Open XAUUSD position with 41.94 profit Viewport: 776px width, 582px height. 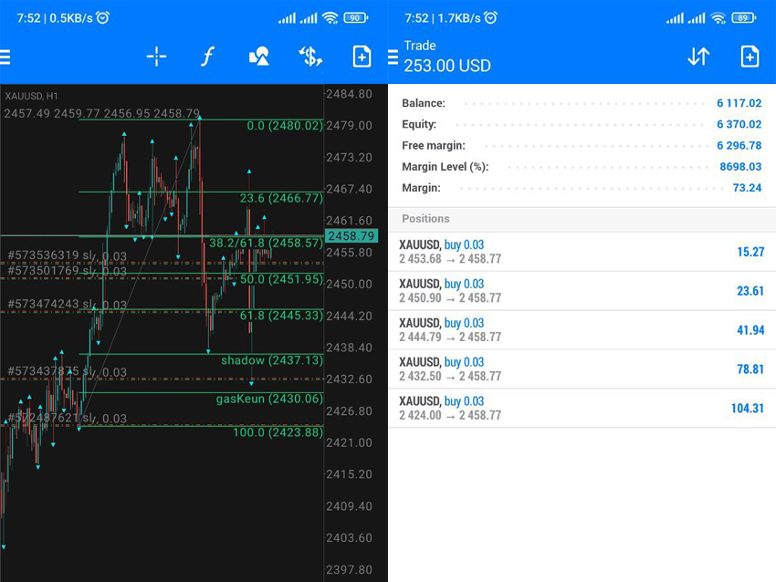pos(582,330)
